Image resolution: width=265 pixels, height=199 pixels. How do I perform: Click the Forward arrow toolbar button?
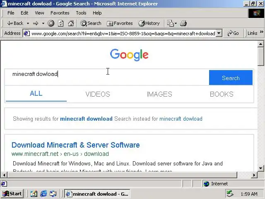point(36,23)
